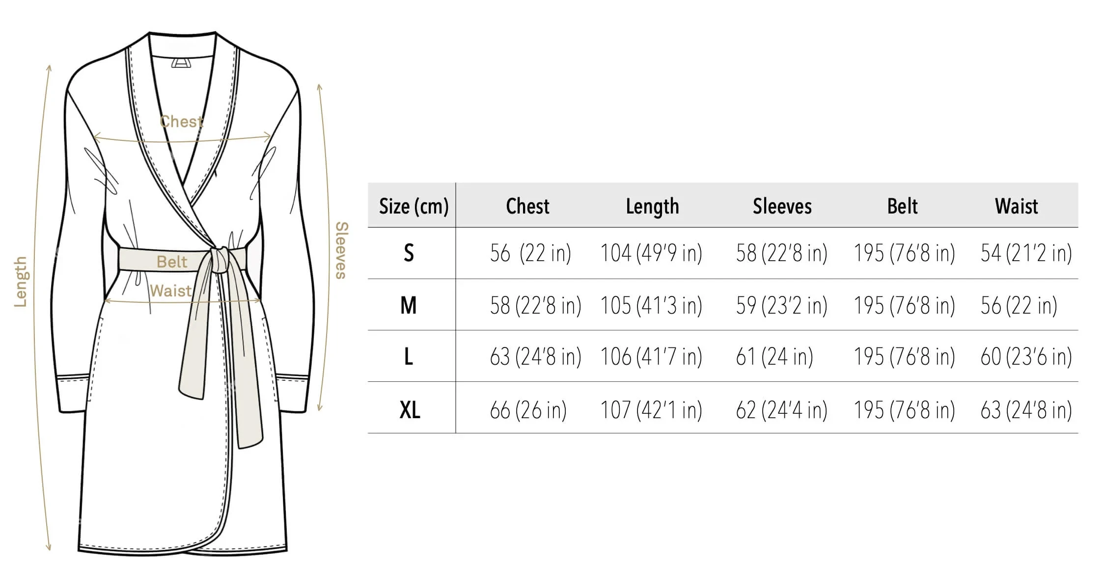Click the hanging loop icon at the robe collar
1104x587 pixels.
coord(182,63)
